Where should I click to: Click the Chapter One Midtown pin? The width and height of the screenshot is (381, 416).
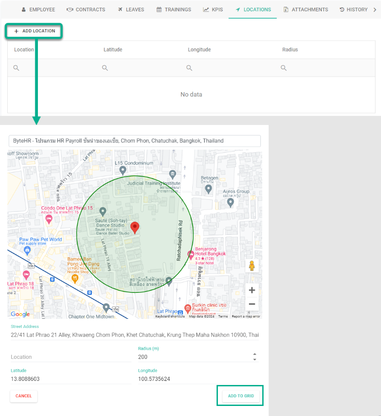pyautogui.click(x=106, y=308)
